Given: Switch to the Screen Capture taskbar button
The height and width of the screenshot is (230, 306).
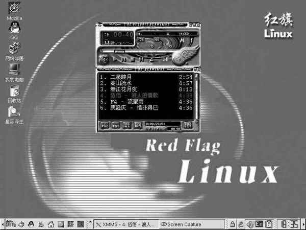Looking at the screenshot, I should click(191, 224).
